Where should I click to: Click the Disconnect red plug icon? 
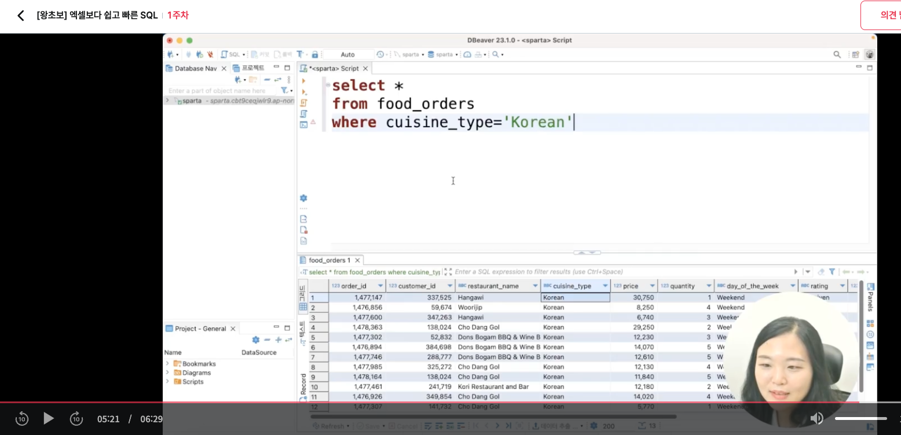(210, 54)
